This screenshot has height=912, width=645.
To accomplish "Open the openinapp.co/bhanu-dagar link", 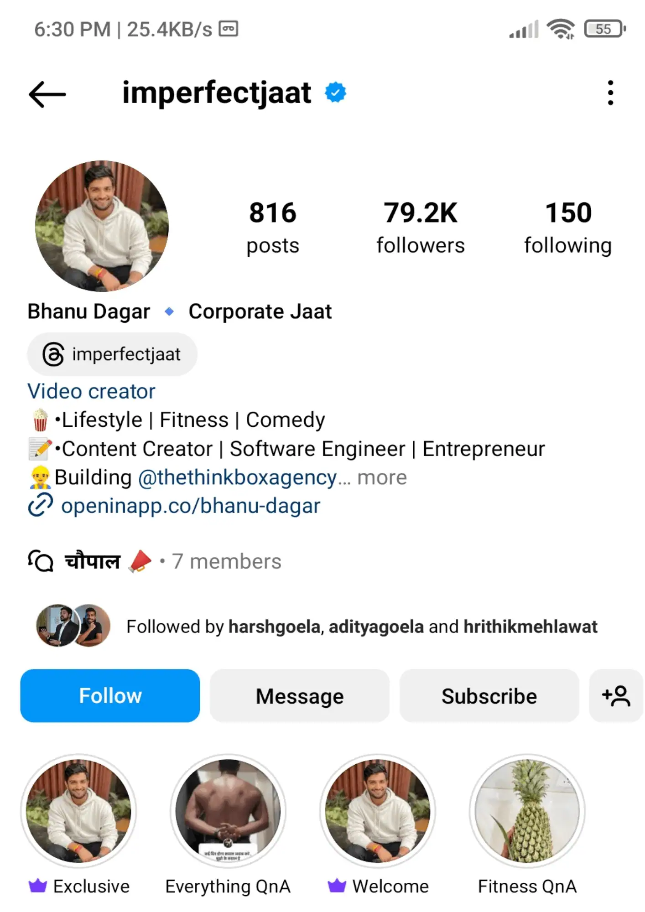I will (191, 506).
